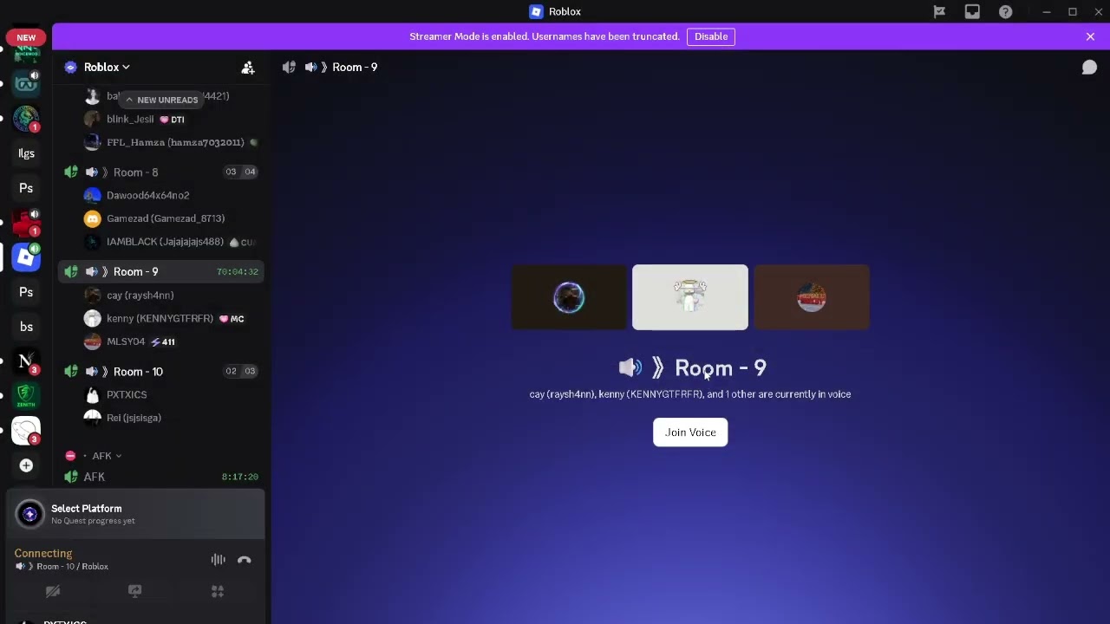Open the Help question mark icon
The height and width of the screenshot is (624, 1110).
[x=1005, y=11]
